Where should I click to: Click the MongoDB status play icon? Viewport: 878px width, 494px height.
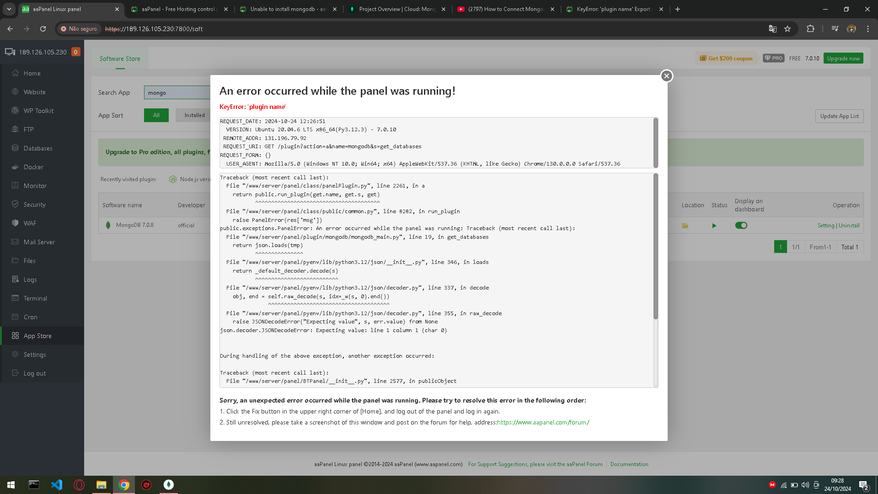pyautogui.click(x=714, y=226)
